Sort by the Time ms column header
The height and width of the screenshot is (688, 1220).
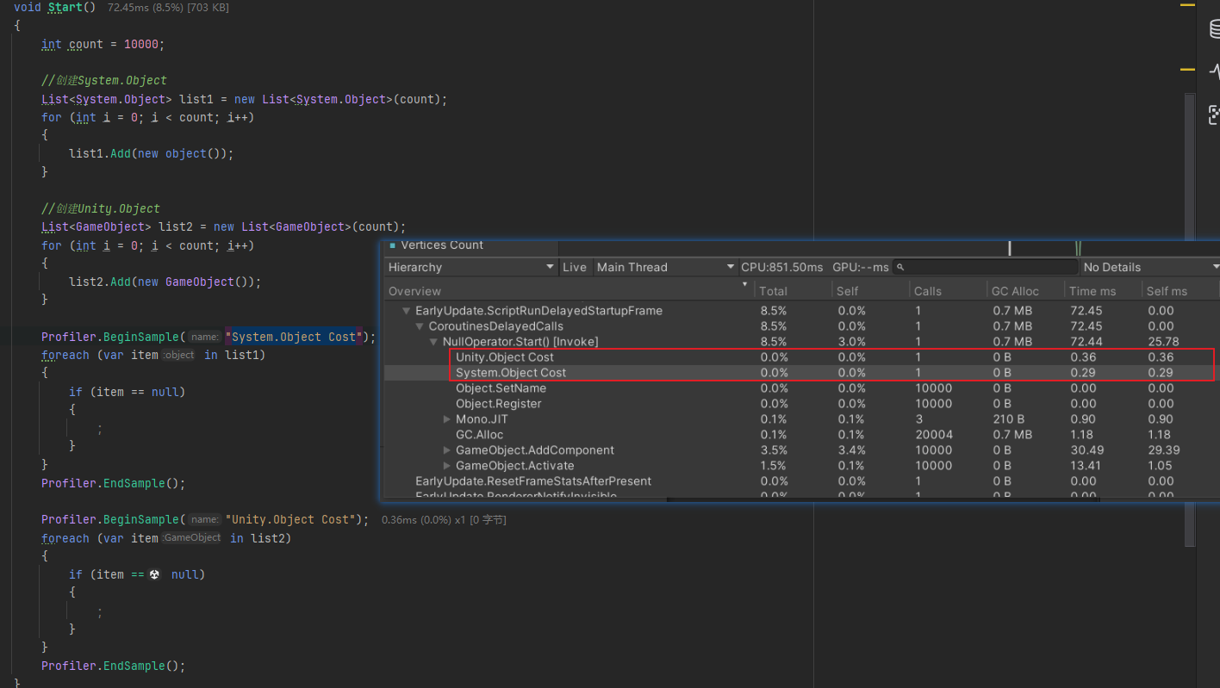(1092, 291)
